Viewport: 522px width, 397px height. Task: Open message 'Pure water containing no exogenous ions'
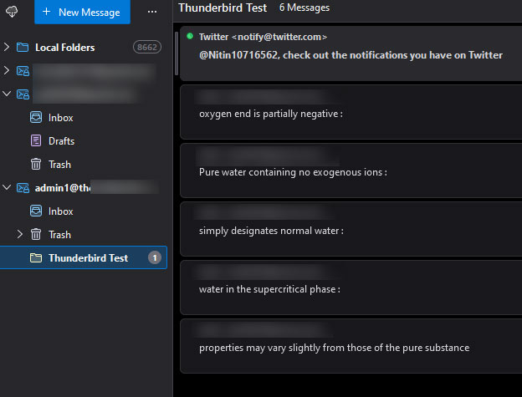(351, 171)
